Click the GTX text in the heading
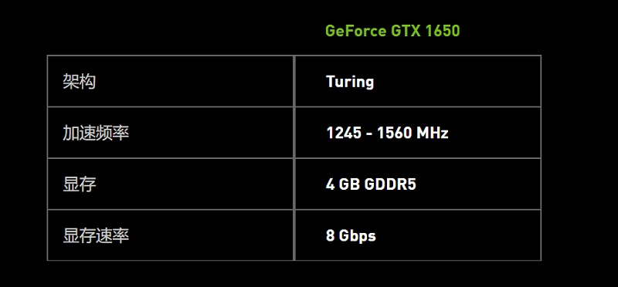The width and height of the screenshot is (618, 287). (406, 31)
